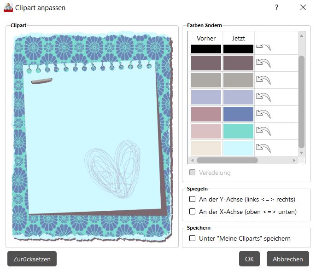
Task: Click undo arrow beside lavender color row
Action: [263, 97]
